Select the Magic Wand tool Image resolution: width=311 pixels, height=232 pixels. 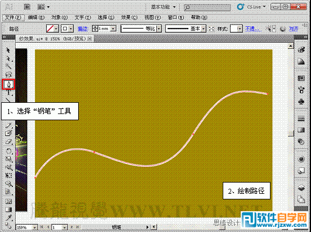pyautogui.click(x=8, y=66)
